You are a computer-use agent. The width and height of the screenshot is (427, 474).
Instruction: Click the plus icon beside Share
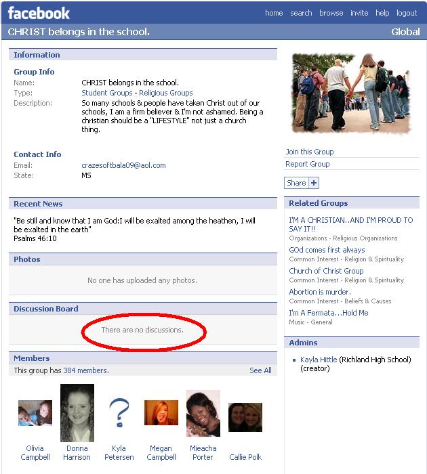point(314,183)
